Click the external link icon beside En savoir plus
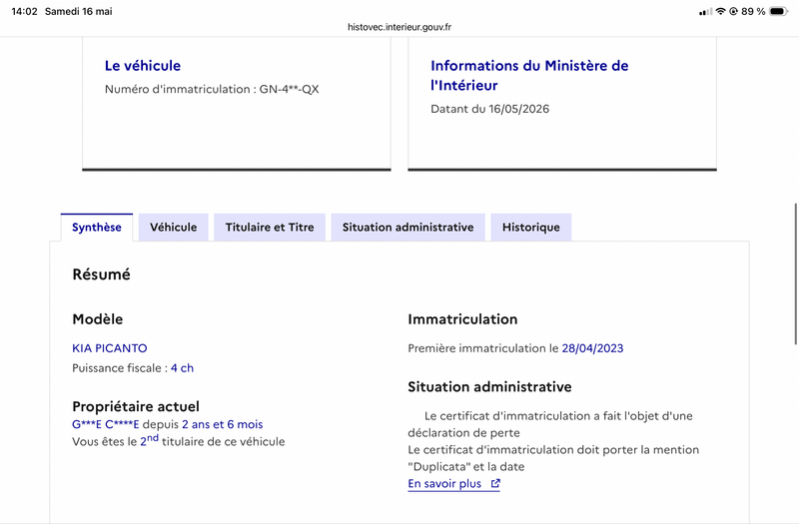The image size is (799, 524). (495, 484)
